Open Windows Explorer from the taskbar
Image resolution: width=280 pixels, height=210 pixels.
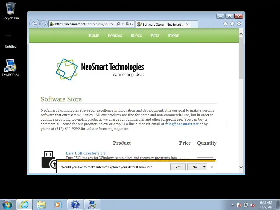[41, 205]
